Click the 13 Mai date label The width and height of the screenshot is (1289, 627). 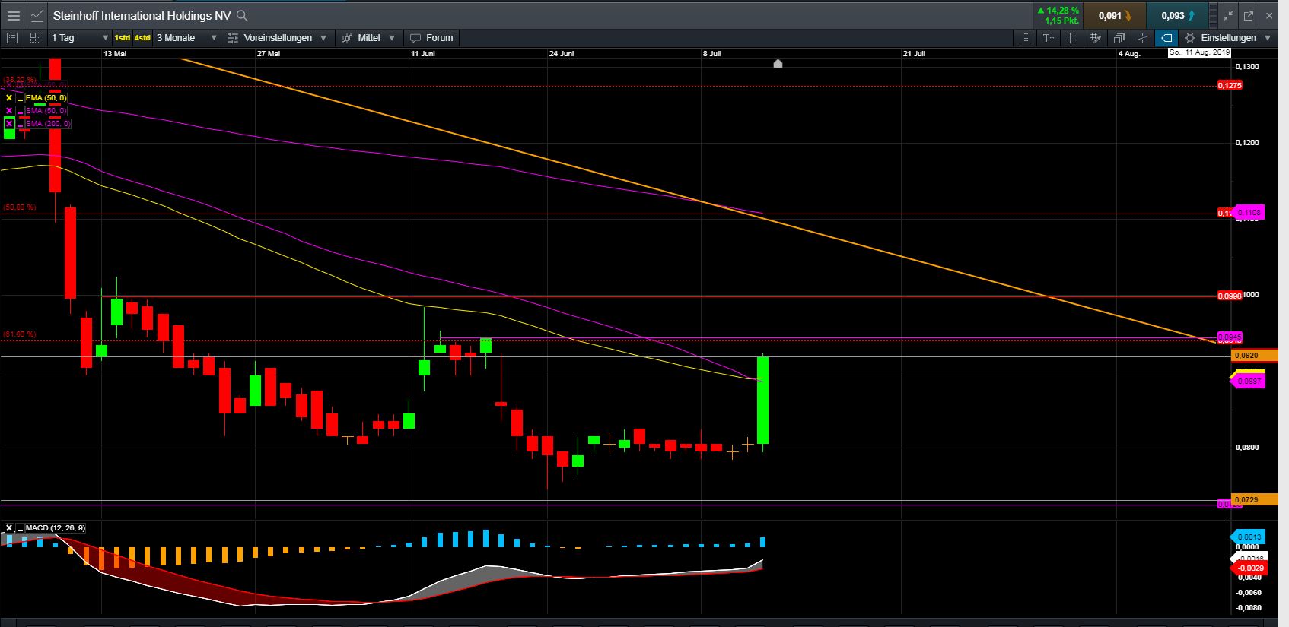(115, 54)
